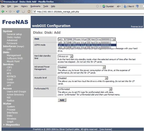Open the LAN interface page
Viewport: 144px width, 131px height.
point(9,49)
